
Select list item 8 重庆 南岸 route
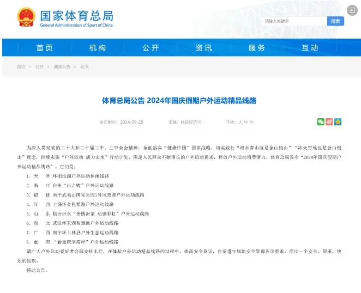pyautogui.click(x=73, y=242)
